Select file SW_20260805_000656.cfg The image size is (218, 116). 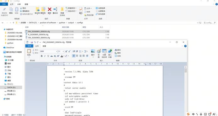pyautogui.click(x=39, y=38)
